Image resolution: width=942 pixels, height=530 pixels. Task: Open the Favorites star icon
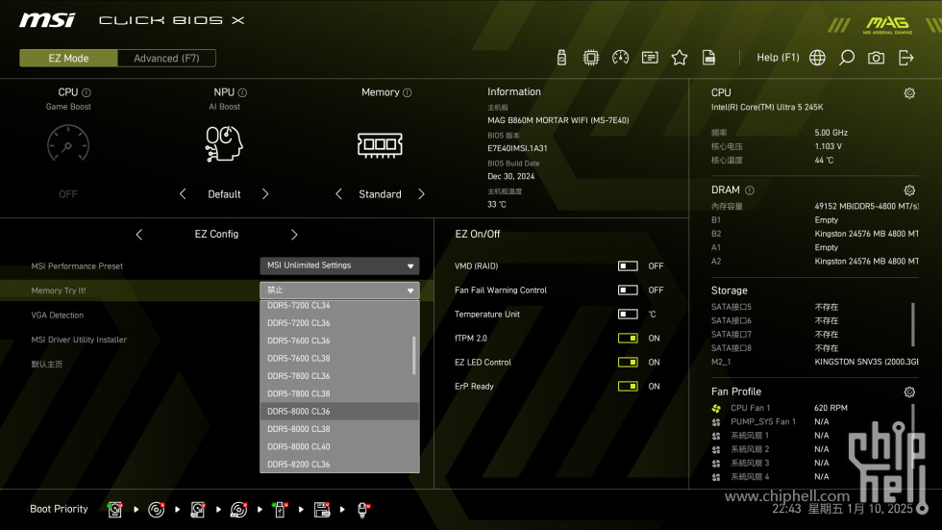pyautogui.click(x=680, y=58)
